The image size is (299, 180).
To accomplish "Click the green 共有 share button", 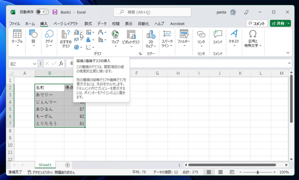I will tap(278, 23).
